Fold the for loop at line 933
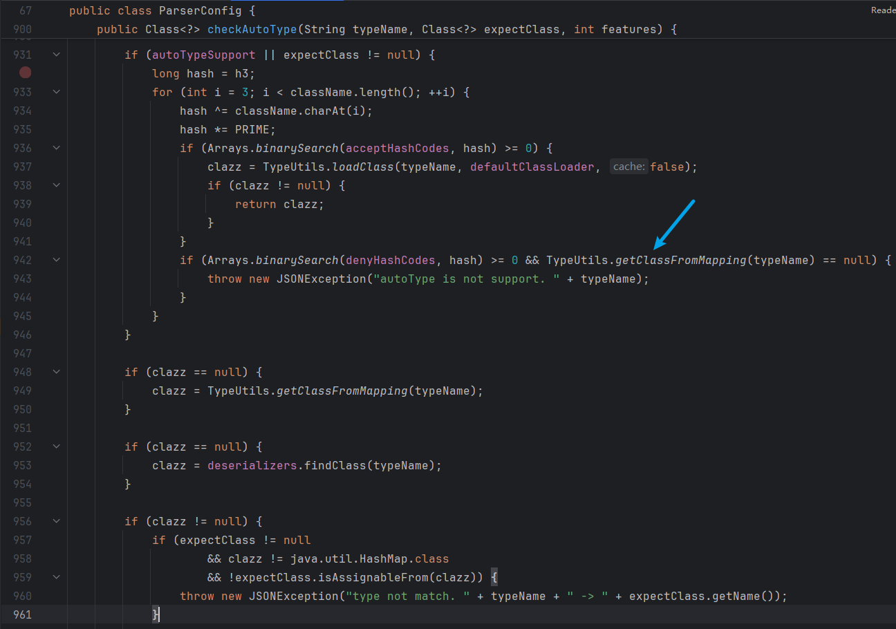896x629 pixels. pyautogui.click(x=56, y=91)
